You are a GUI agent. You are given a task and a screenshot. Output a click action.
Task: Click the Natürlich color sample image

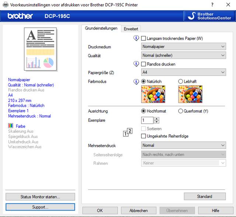[x=153, y=94]
